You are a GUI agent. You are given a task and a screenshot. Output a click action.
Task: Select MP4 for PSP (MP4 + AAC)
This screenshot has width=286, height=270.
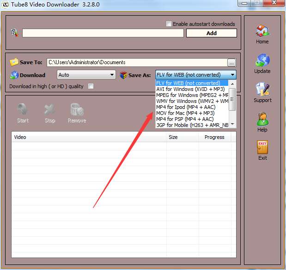(192, 119)
